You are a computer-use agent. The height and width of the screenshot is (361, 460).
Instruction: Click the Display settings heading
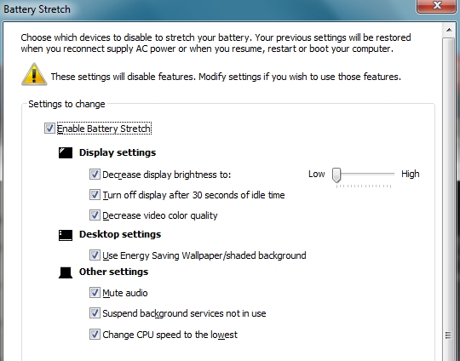click(118, 152)
